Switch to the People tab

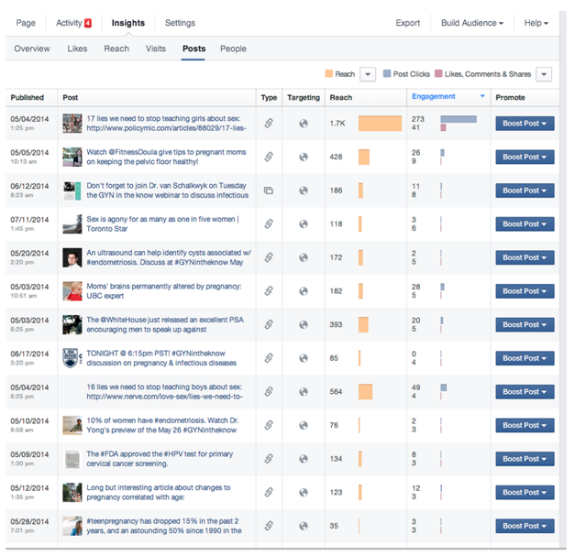click(x=233, y=49)
